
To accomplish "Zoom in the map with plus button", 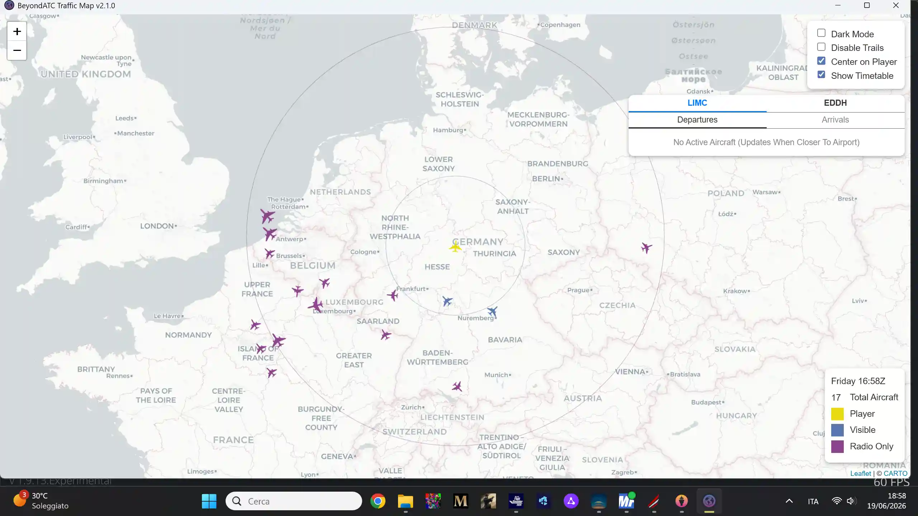I will point(17,32).
